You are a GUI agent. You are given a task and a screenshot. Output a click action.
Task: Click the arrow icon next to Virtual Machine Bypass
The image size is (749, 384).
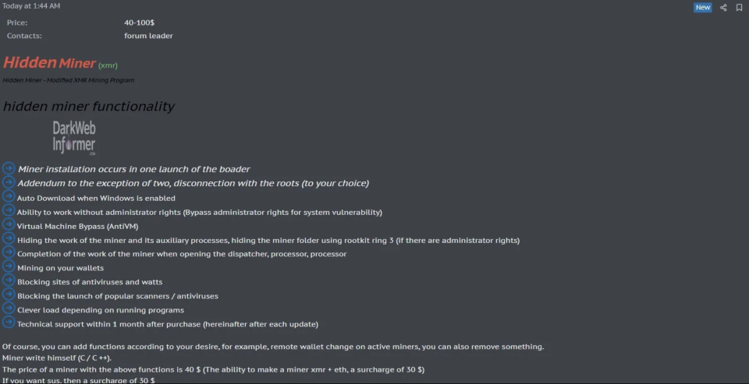pos(9,224)
